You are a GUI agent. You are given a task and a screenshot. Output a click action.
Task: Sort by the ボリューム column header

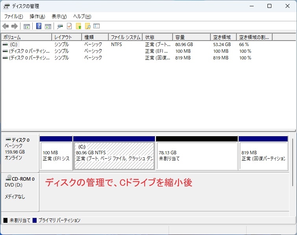(x=26, y=37)
